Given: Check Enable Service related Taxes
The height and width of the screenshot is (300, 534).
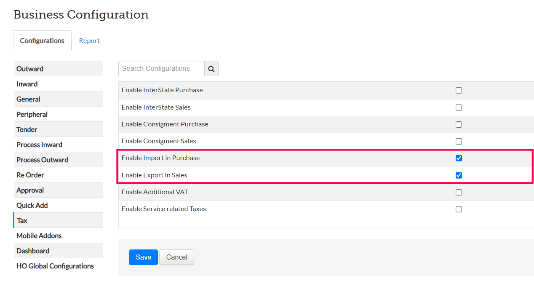Looking at the screenshot, I should [x=459, y=209].
